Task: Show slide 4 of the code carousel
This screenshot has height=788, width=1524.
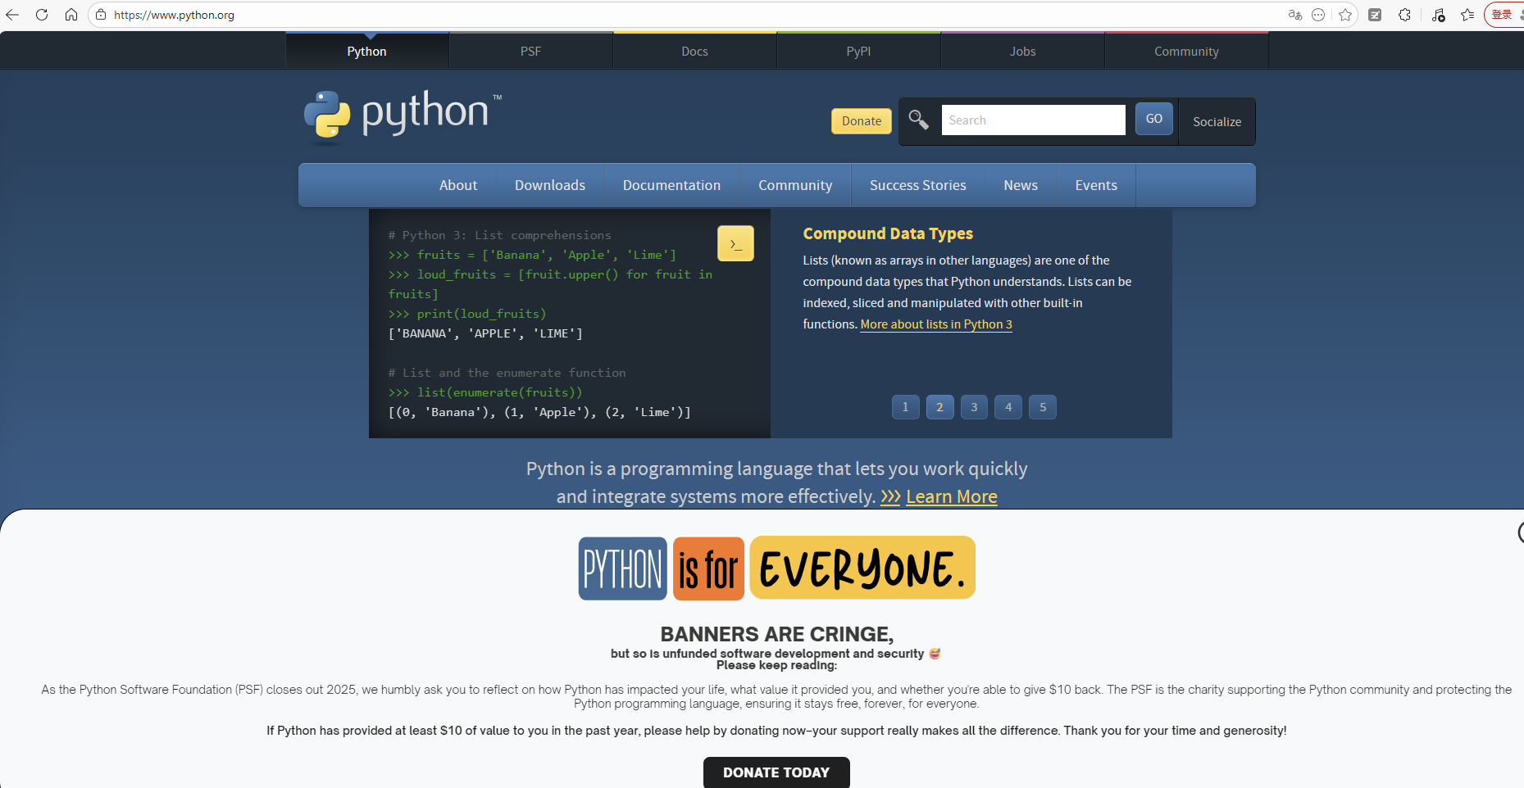Action: coord(1008,407)
